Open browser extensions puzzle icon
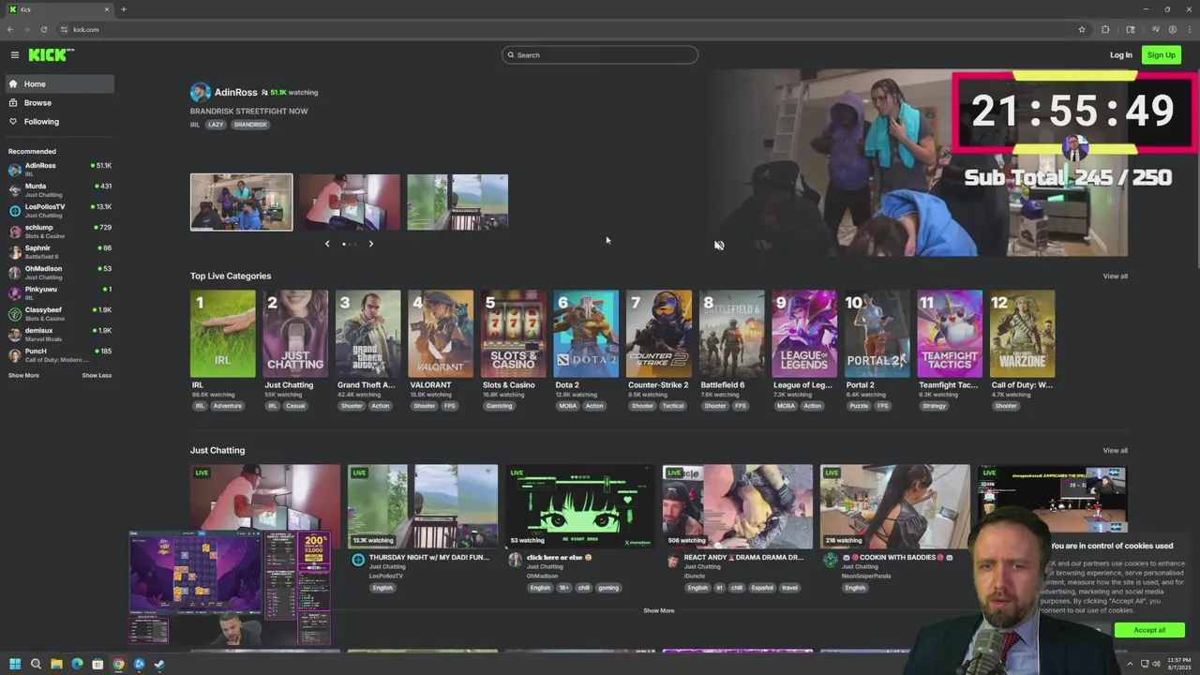 coord(1105,30)
